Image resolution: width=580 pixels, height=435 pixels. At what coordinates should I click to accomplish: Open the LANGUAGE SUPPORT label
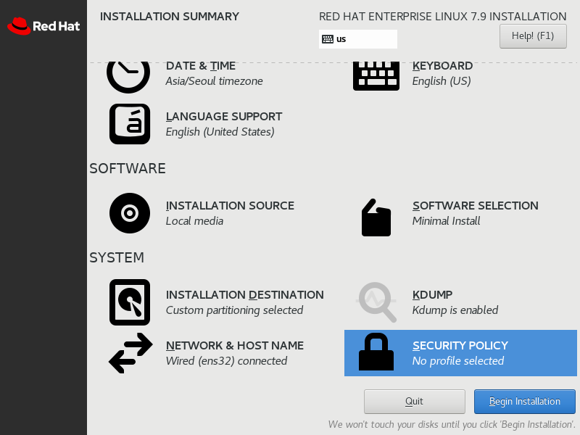224,117
